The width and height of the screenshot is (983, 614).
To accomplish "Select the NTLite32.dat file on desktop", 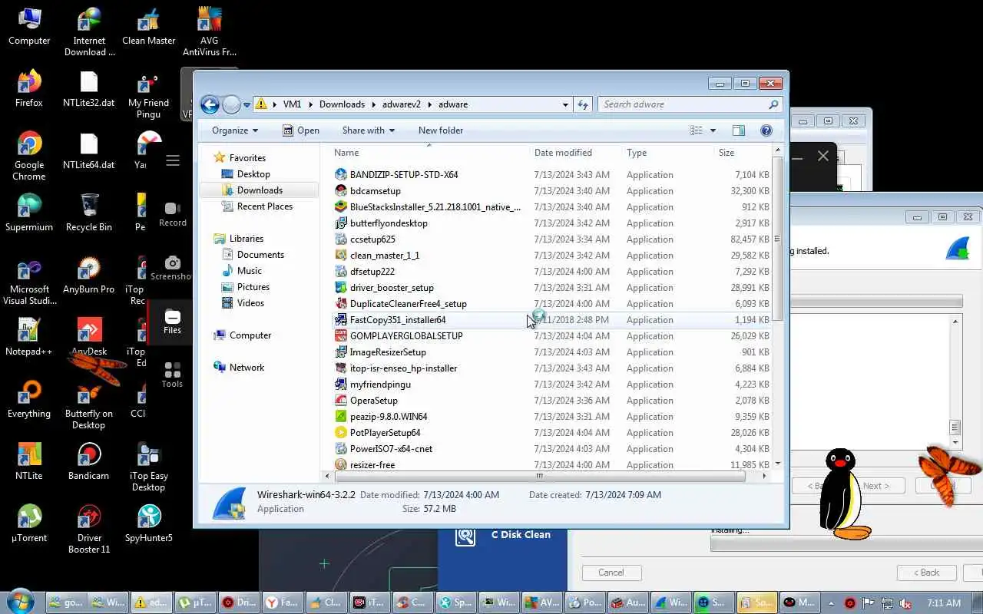I will [89, 88].
